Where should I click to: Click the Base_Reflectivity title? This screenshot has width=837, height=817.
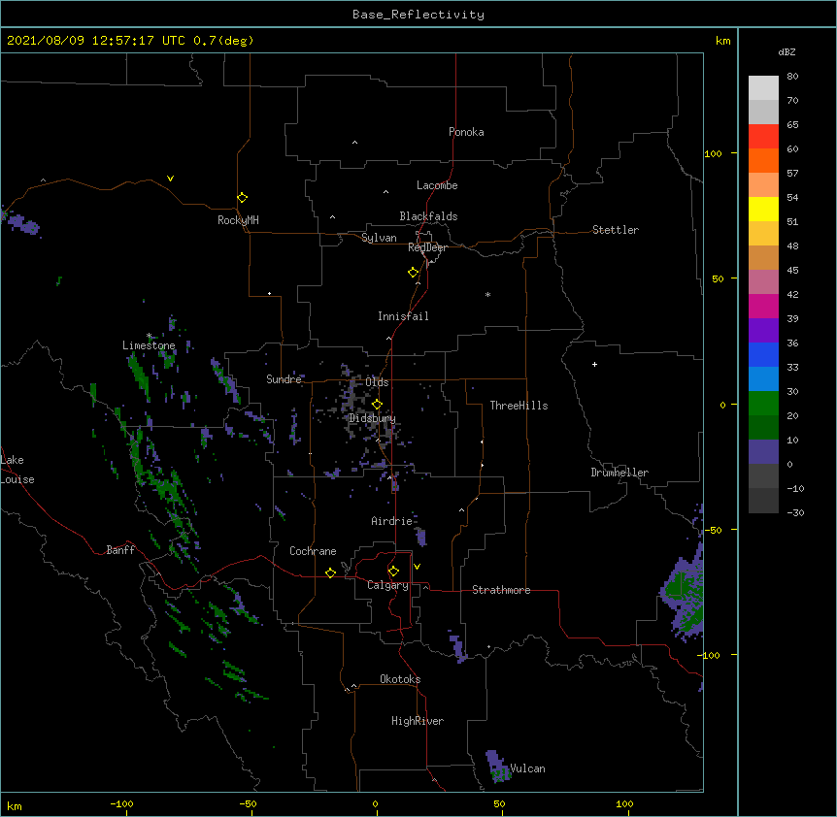tap(418, 15)
